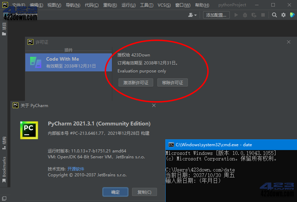Toggle the 项目 tool window in left sidebar

[x=5, y=27]
